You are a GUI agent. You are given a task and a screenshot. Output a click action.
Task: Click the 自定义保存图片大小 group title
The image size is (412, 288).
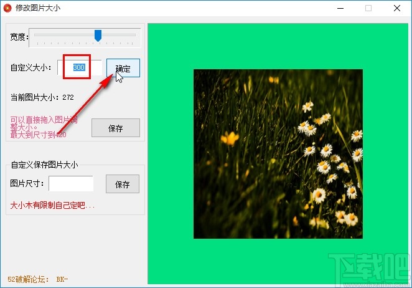coord(44,165)
